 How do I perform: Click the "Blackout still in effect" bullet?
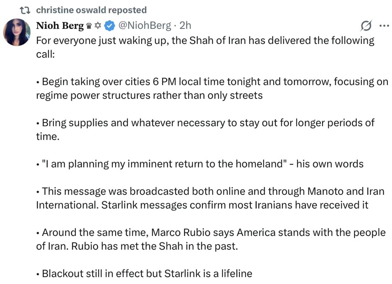[x=146, y=273]
